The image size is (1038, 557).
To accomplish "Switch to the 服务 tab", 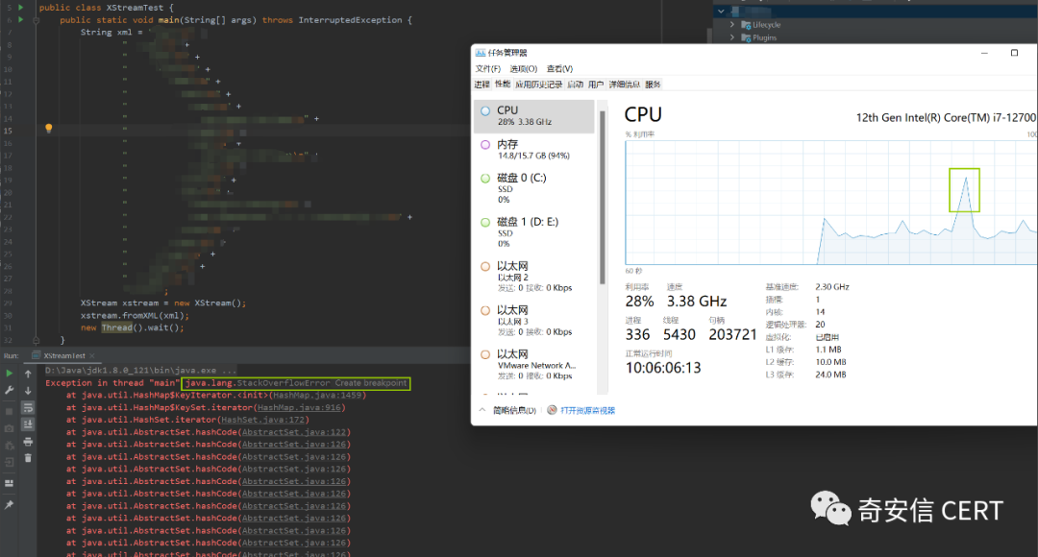I will (653, 85).
